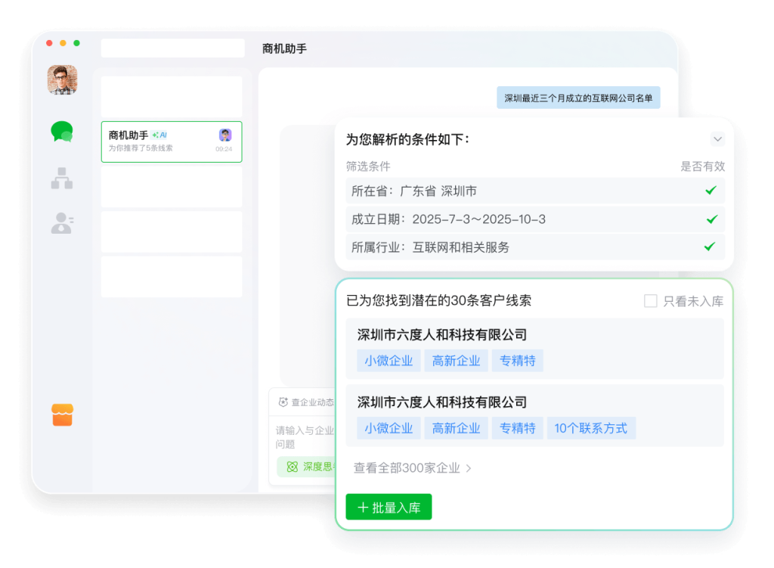Viewport: 774px width, 568px height.
Task: Select the 商机助手 conversation in chat list
Action: tap(172, 141)
